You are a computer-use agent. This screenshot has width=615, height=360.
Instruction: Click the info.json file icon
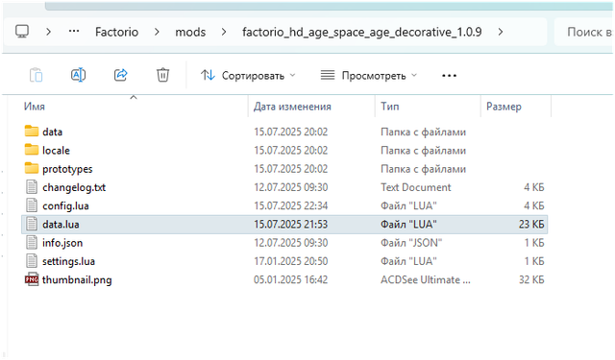point(32,242)
